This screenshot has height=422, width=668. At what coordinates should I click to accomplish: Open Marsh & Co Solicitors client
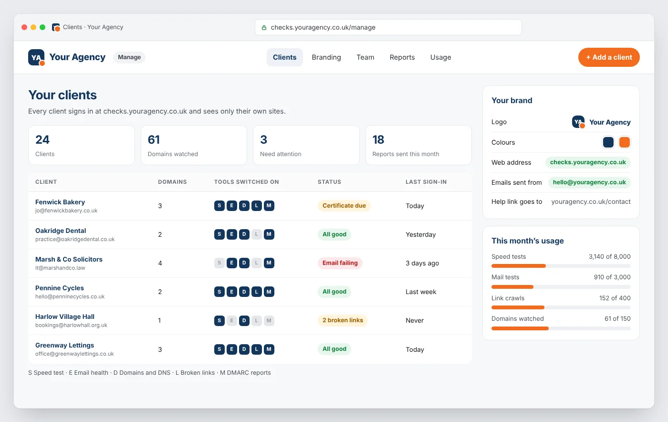click(69, 259)
